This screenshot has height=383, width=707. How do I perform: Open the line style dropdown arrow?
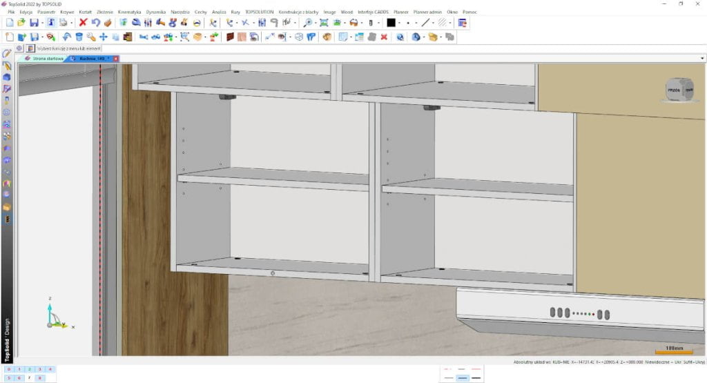pos(434,23)
